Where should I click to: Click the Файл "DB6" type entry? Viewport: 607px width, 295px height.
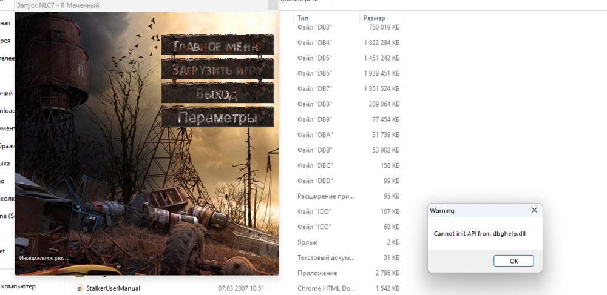click(x=314, y=73)
